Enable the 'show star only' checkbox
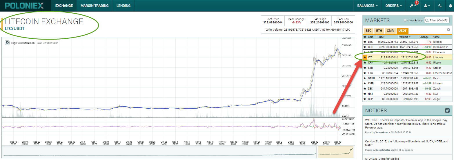Image resolution: width=454 pixels, height=160 pixels. [405, 21]
